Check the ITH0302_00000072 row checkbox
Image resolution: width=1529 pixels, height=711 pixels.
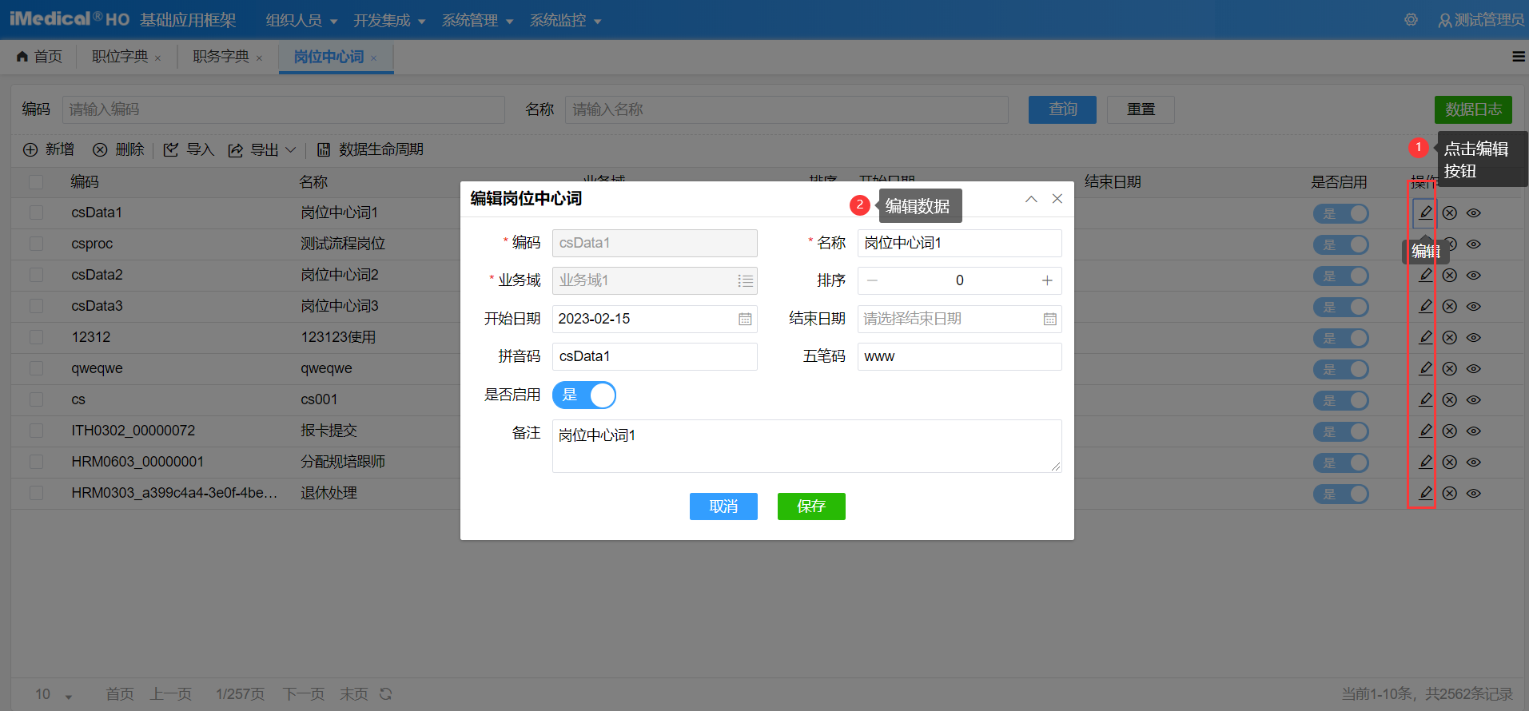(36, 431)
